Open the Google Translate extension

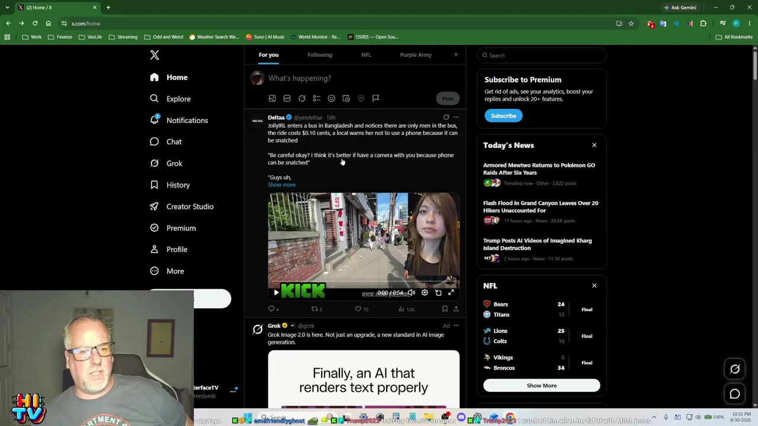click(x=663, y=24)
